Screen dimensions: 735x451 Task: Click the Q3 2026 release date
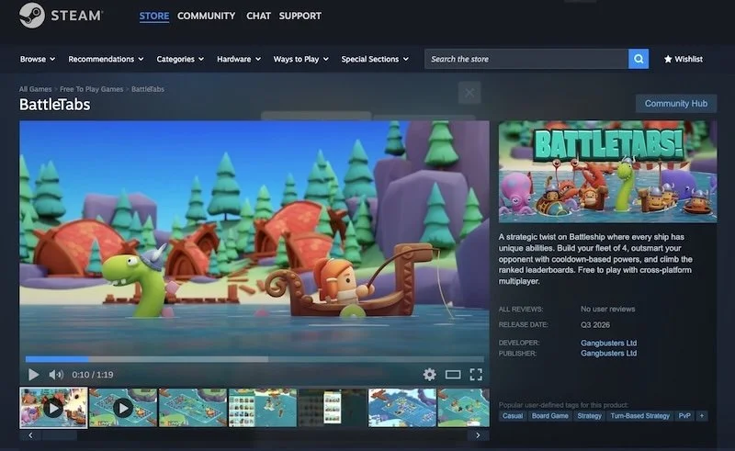[595, 325]
